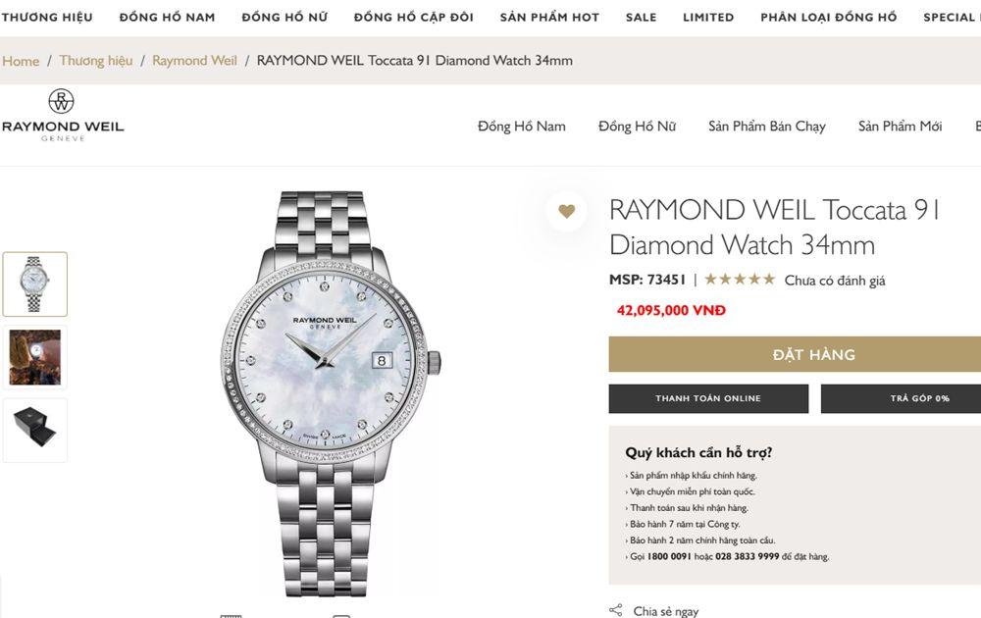Click the Raymond Weil Geneve logo
The width and height of the screenshot is (981, 618).
[x=63, y=116]
